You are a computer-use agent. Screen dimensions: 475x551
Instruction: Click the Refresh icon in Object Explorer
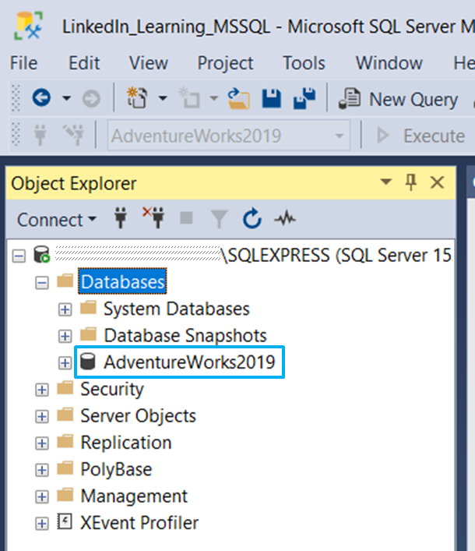(252, 218)
